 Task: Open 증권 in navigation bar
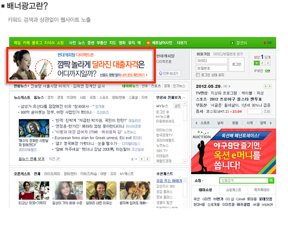(91, 43)
